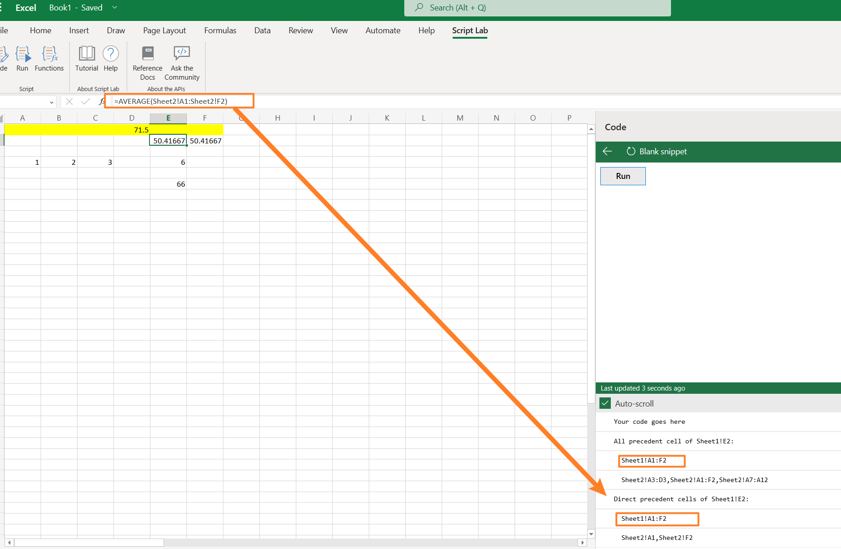Switch to the Formulas ribbon tab
Image resolution: width=841 pixels, height=549 pixels.
click(220, 30)
